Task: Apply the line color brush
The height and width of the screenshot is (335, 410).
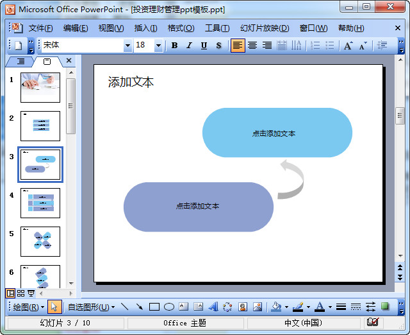Action: pos(298,307)
